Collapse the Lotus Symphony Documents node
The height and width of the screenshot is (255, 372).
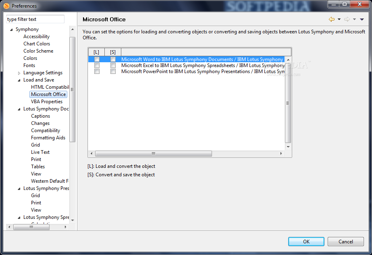click(x=19, y=109)
